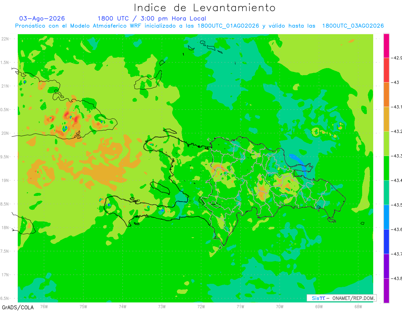Click the "21N" latitude label
The image size is (402, 311).
(6, 86)
